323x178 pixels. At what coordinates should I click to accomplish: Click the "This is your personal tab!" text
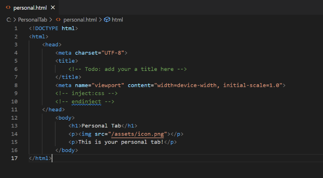[x=123, y=142]
